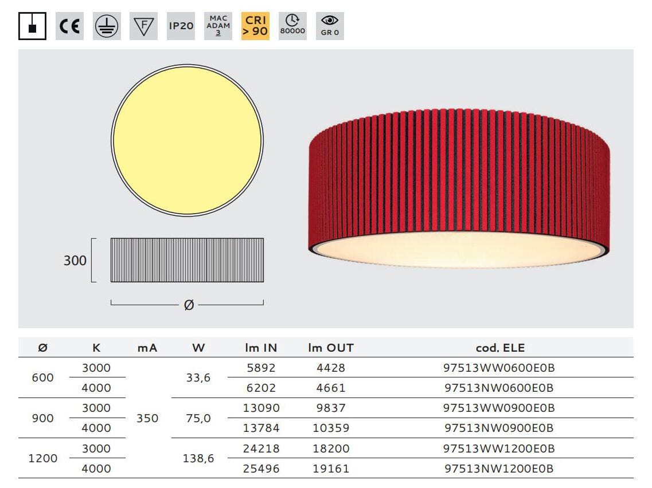Select the earth ground symbol icon

(107, 26)
